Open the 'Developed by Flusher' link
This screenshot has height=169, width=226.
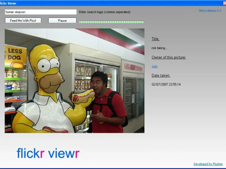tap(208, 164)
